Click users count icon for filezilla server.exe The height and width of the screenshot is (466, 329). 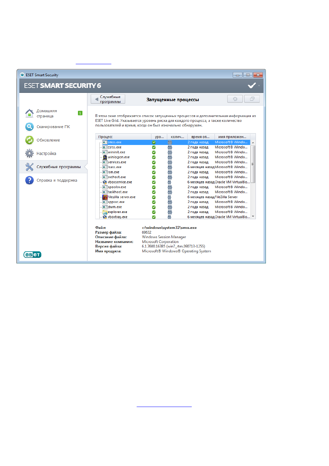[x=169, y=197]
